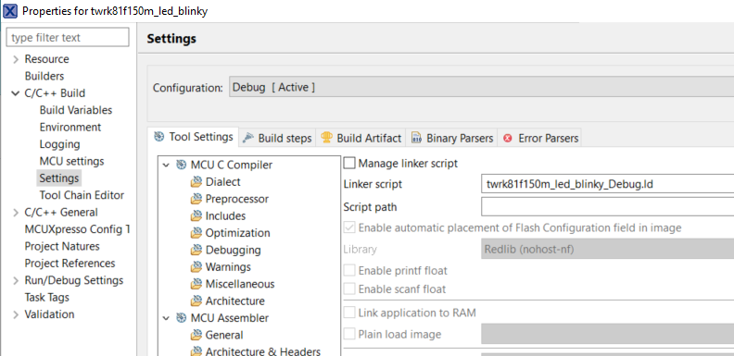Select MCU settings in the tree
The image size is (734, 356).
71,161
